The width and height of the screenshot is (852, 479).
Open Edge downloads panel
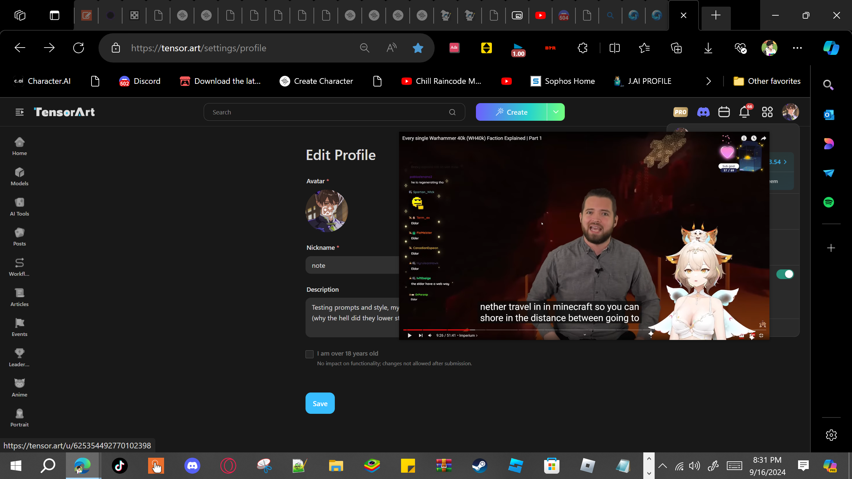tap(708, 48)
